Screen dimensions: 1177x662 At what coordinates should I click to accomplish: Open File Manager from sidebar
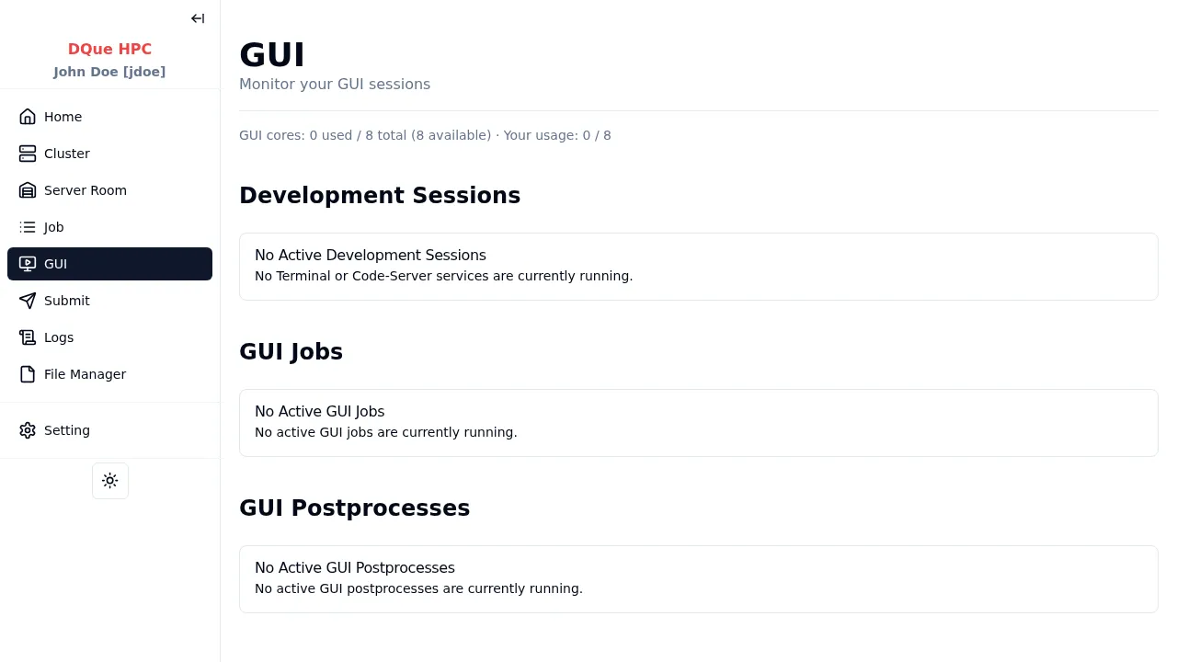(x=85, y=374)
